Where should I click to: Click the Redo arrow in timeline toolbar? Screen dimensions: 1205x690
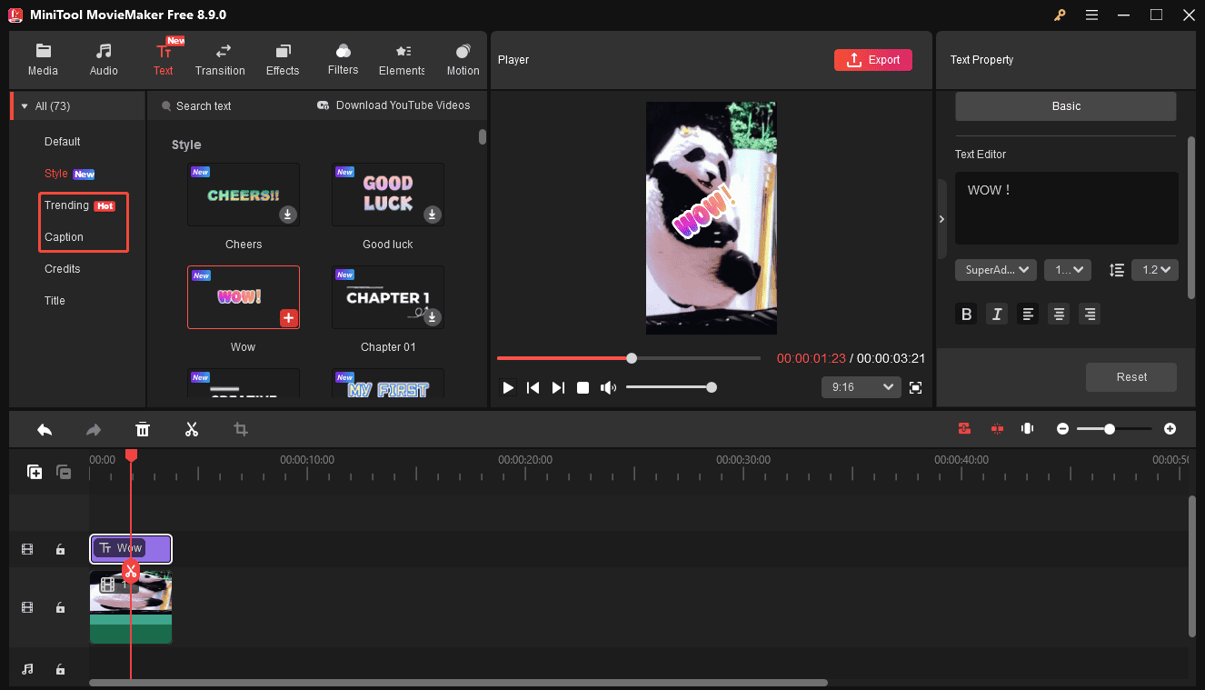[93, 429]
